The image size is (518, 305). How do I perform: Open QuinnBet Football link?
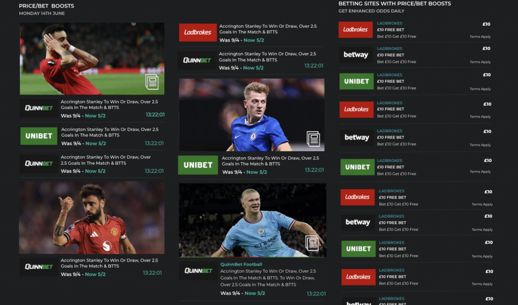click(241, 265)
